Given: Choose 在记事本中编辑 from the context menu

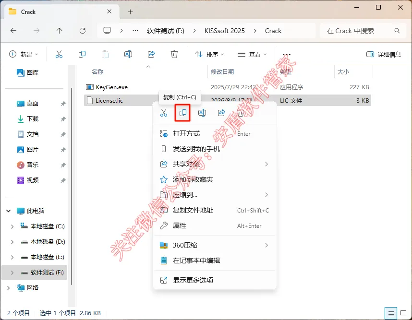Looking at the screenshot, I should [215, 261].
